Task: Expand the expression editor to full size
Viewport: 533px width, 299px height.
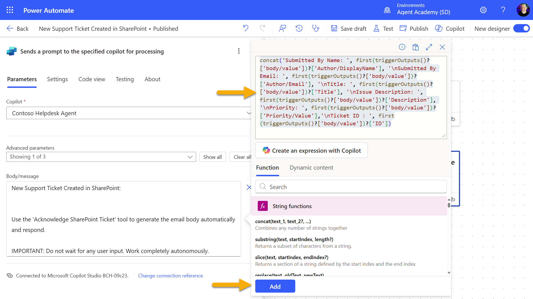Action: pyautogui.click(x=429, y=47)
